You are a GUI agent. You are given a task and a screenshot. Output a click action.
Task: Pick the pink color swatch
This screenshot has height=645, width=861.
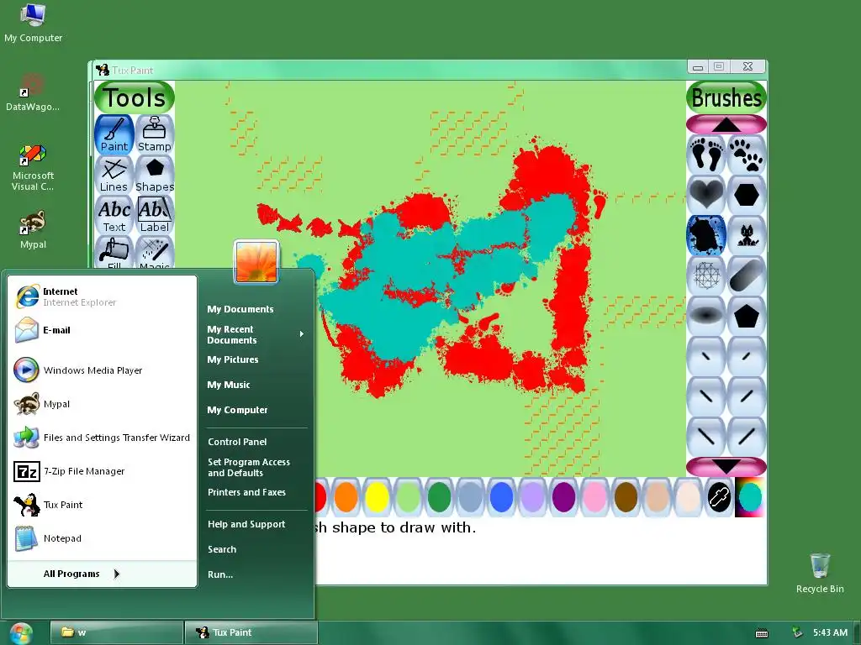[594, 497]
